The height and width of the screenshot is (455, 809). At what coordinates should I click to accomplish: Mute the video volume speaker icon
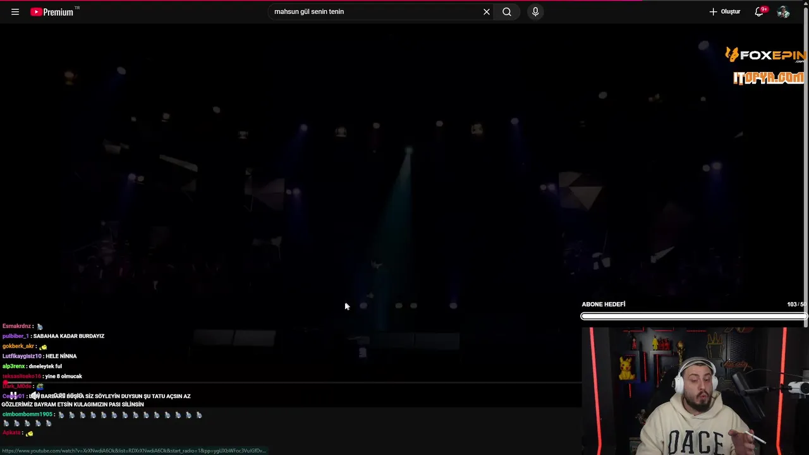click(x=35, y=396)
